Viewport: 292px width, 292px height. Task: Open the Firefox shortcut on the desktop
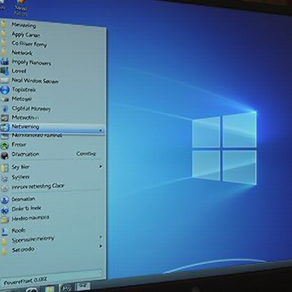20,2
